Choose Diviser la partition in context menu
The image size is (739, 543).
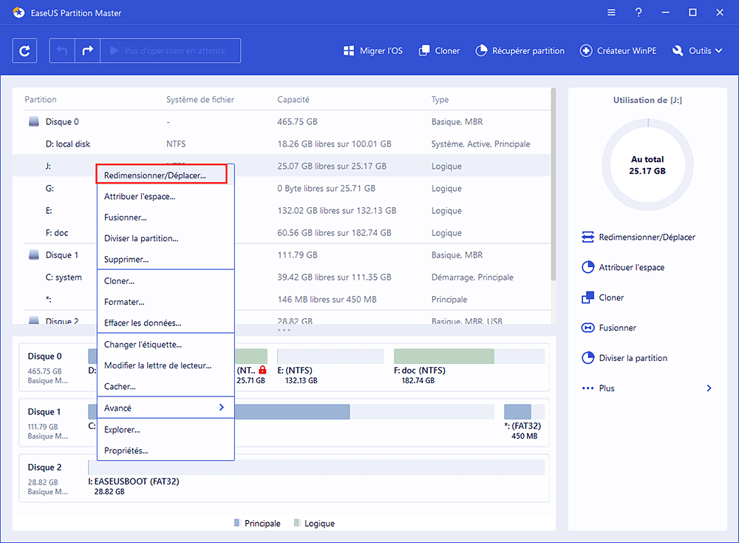166,238
